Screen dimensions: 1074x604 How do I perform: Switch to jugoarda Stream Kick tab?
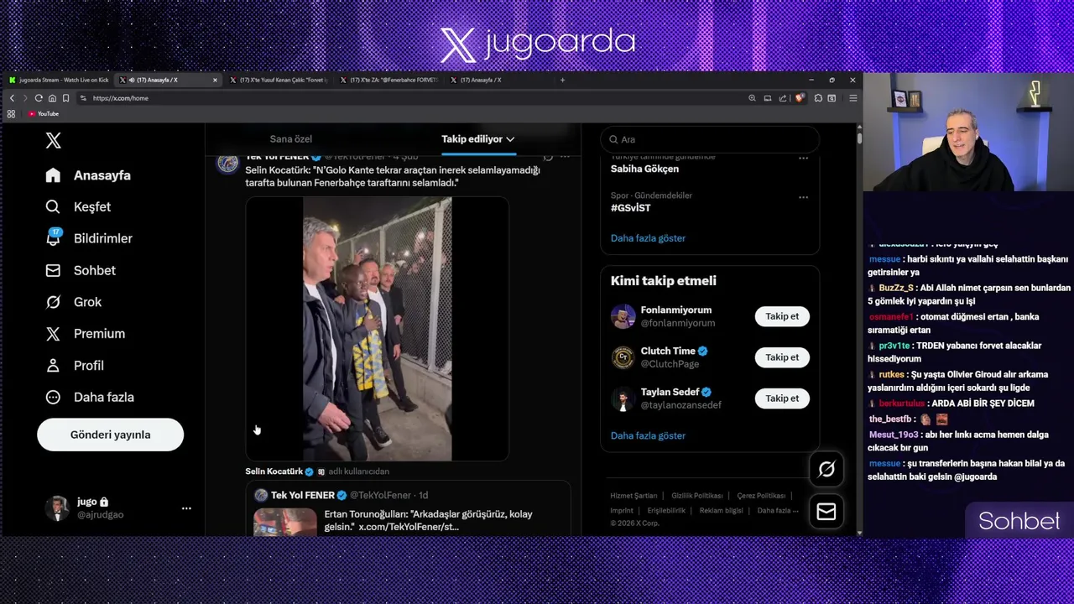pos(59,80)
